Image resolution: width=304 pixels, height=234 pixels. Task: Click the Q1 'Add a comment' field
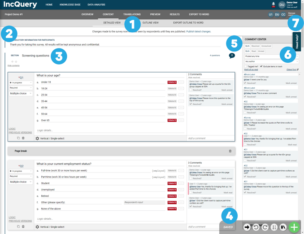[210, 138]
